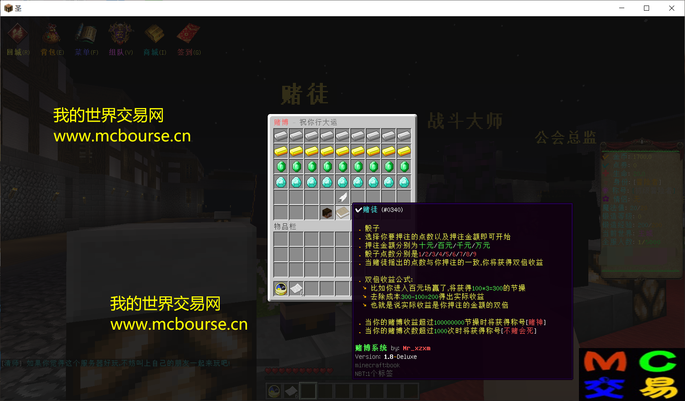Click the paper item in the 物品栏 inventory
685x401 pixels.
(296, 289)
